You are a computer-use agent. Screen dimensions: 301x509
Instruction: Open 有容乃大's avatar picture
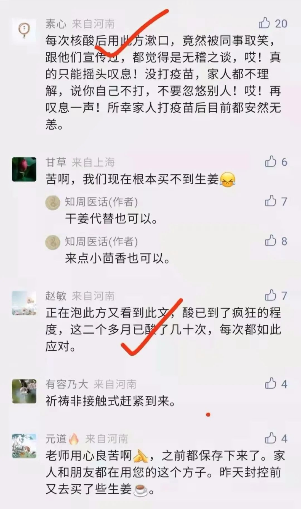[x=24, y=391]
